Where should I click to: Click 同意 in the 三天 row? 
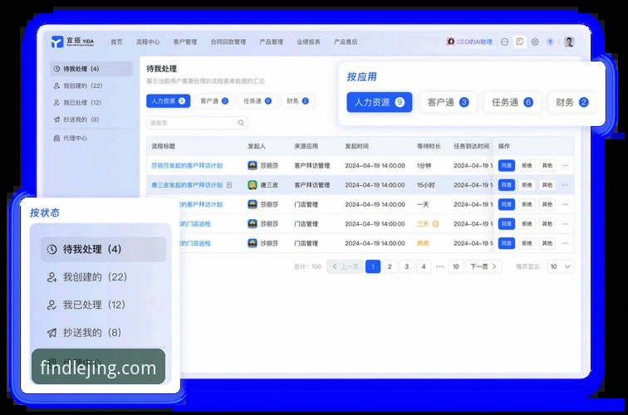[x=507, y=224]
